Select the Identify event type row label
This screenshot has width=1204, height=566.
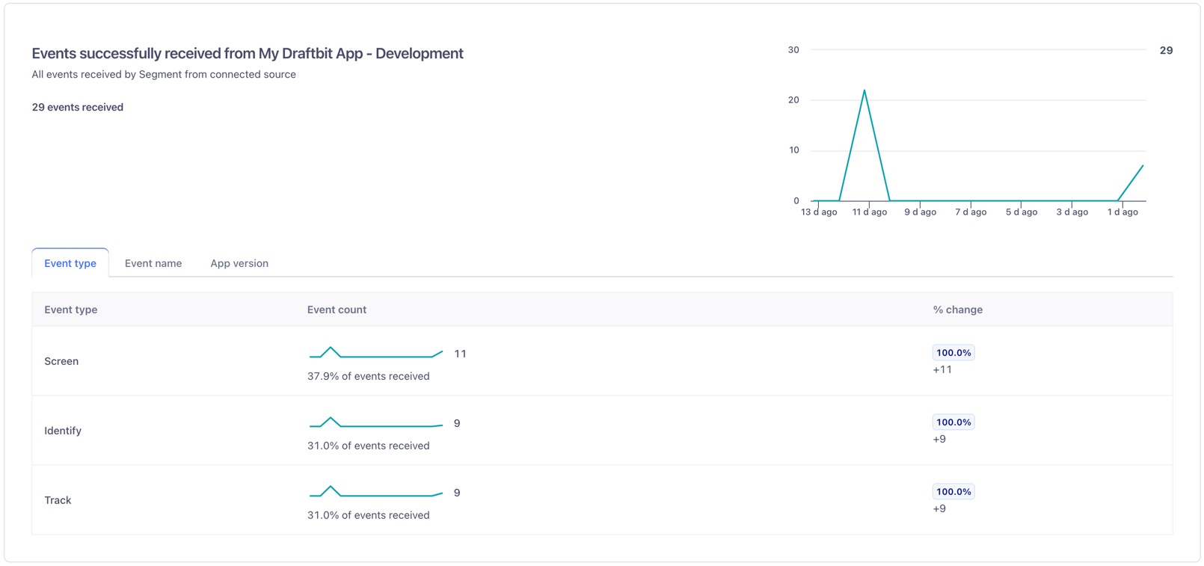pyautogui.click(x=63, y=431)
